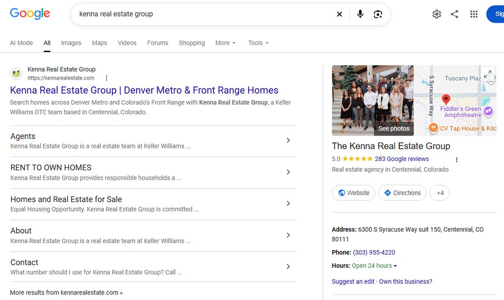Click the red location pin on map

coord(446,99)
